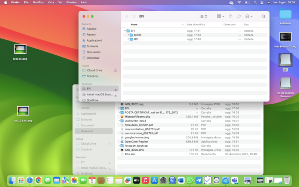Expand the BOOT folder
Screen dimensions: 299x187
point(128,35)
